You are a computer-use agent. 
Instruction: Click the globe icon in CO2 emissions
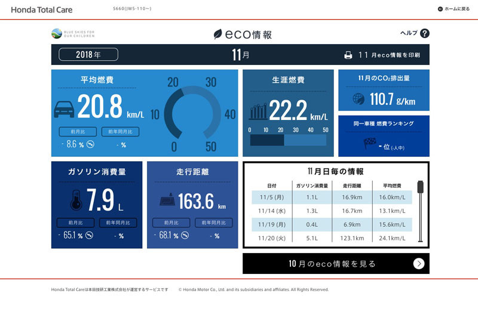[x=358, y=98]
